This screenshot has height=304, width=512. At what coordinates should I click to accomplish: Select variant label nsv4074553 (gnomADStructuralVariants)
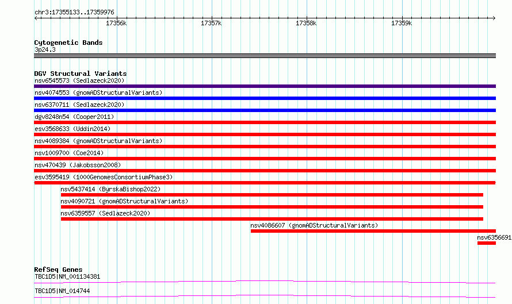pos(98,93)
